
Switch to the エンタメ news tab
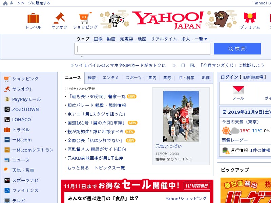[x=111, y=78]
